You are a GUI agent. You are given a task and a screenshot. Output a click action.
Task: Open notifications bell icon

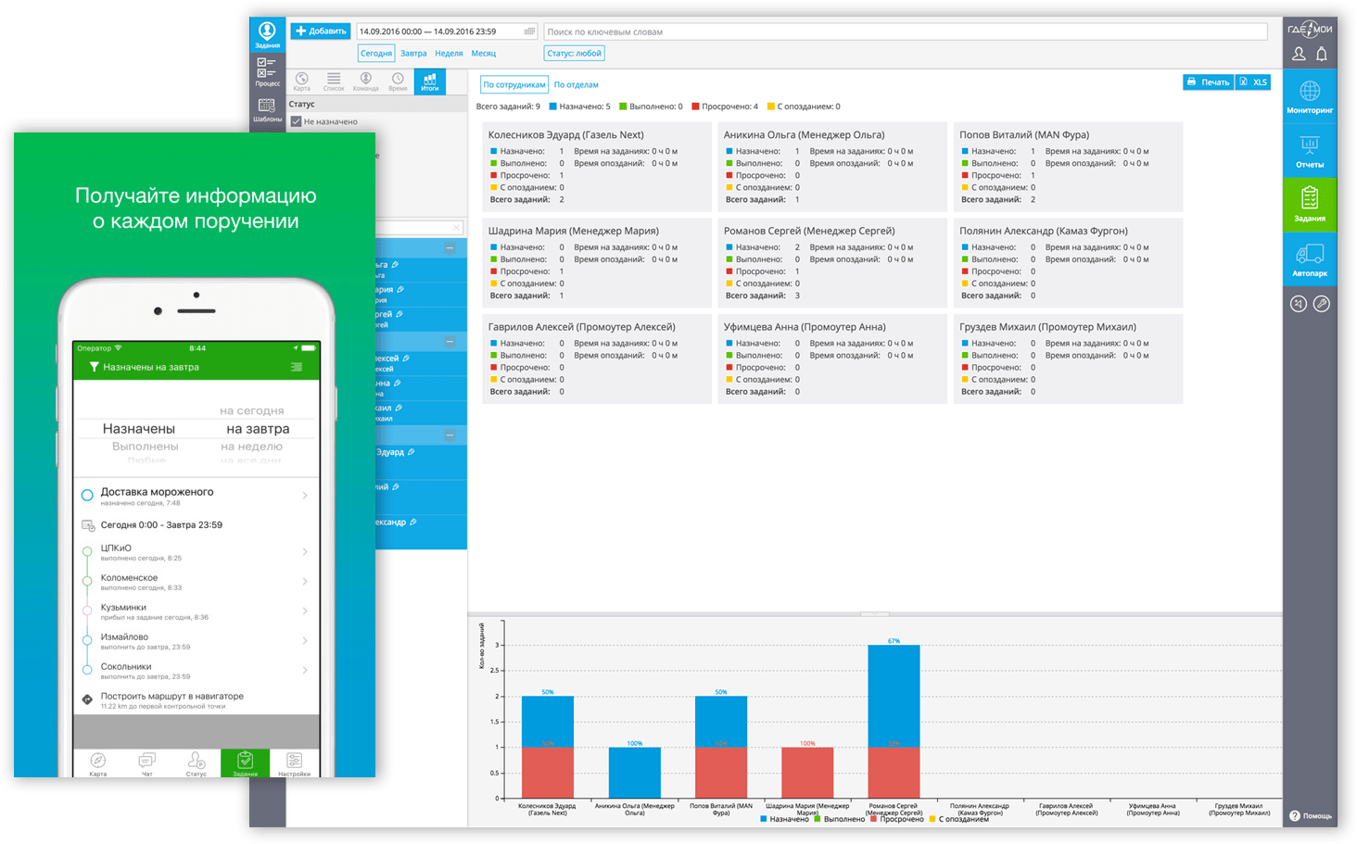click(1322, 54)
